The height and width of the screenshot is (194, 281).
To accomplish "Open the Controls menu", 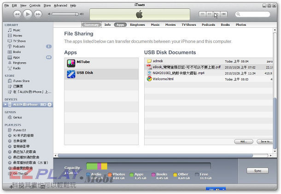I will (35, 6).
